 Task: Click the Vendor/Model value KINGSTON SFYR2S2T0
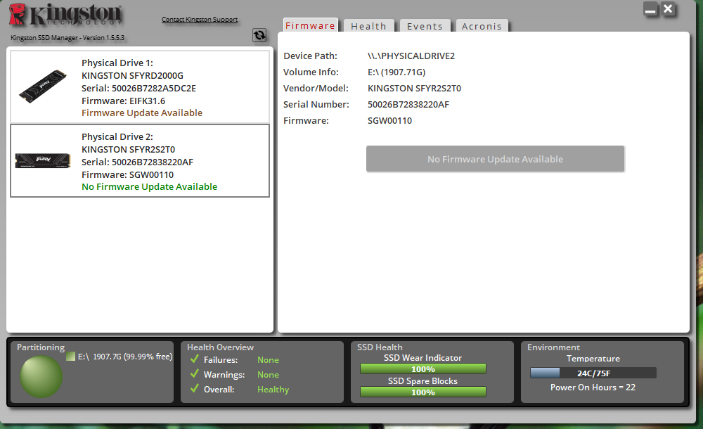pyautogui.click(x=414, y=89)
